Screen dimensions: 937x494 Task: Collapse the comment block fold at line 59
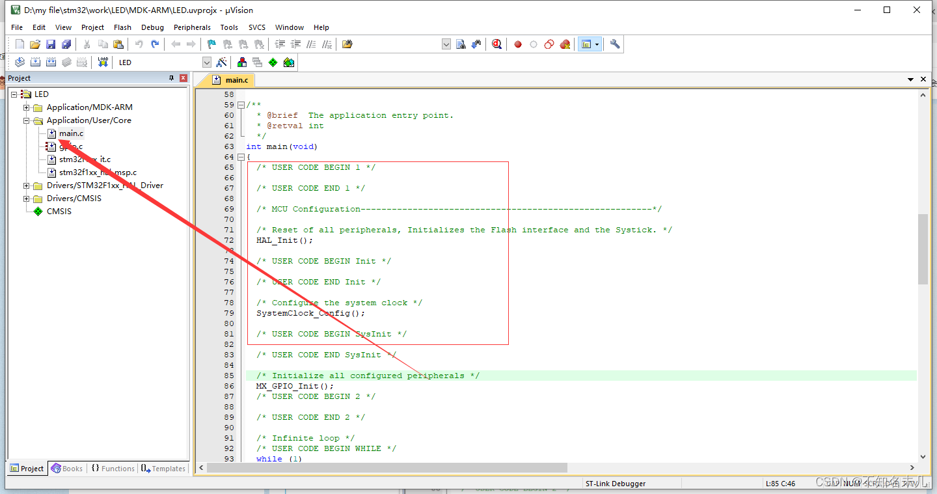coord(241,105)
